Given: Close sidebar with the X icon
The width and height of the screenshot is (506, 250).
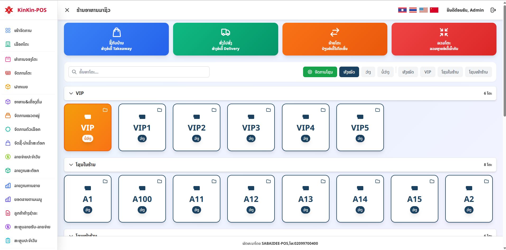Looking at the screenshot, I should 67,10.
